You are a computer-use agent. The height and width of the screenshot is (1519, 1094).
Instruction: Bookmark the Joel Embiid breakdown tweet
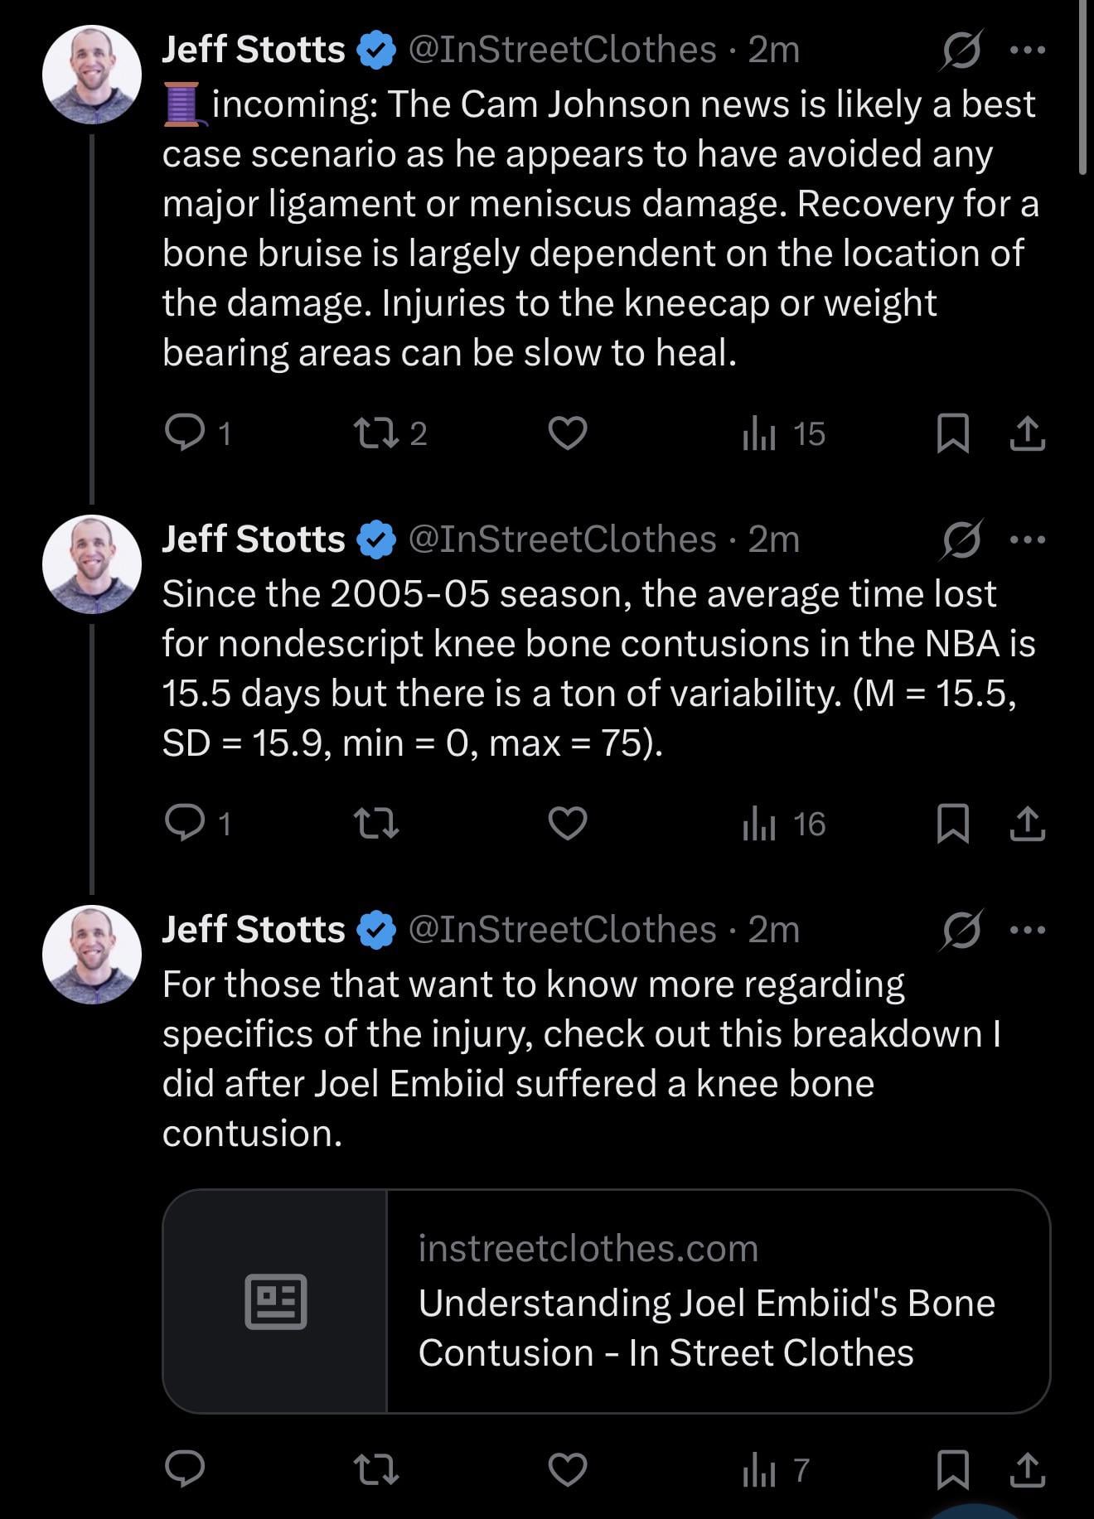(952, 1469)
